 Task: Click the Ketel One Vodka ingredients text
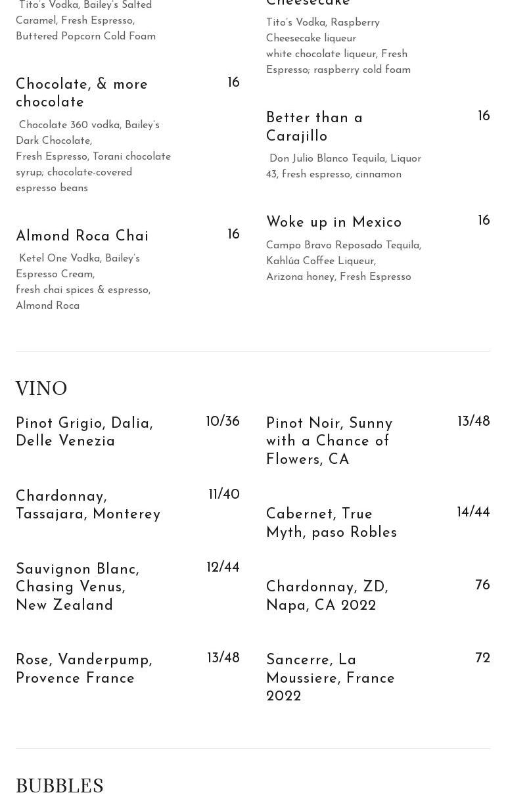(x=83, y=282)
